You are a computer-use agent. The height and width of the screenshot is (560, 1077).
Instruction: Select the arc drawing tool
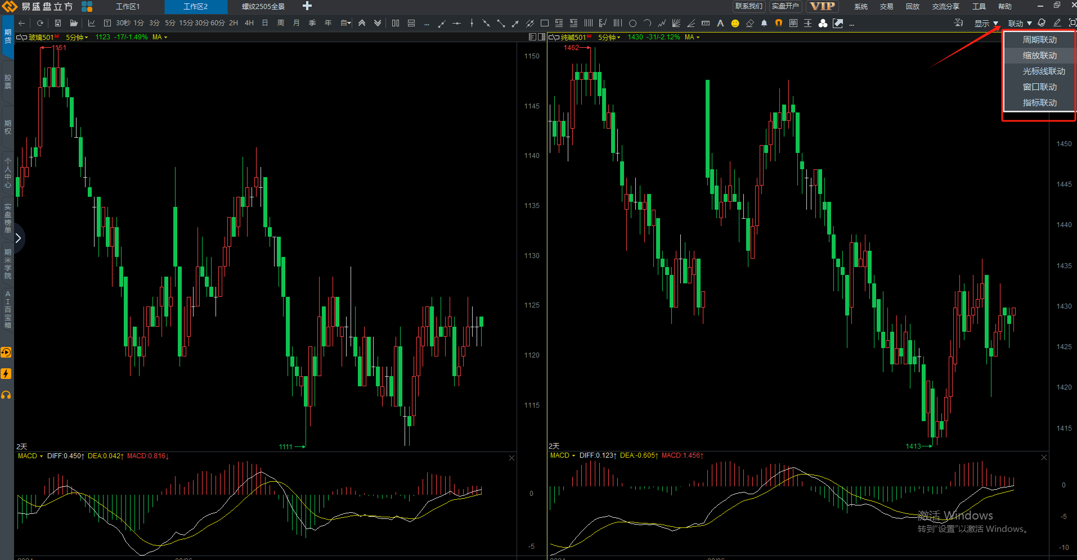(x=647, y=23)
